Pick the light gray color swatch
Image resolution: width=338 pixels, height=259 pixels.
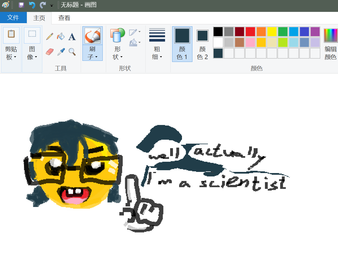[x=229, y=43]
